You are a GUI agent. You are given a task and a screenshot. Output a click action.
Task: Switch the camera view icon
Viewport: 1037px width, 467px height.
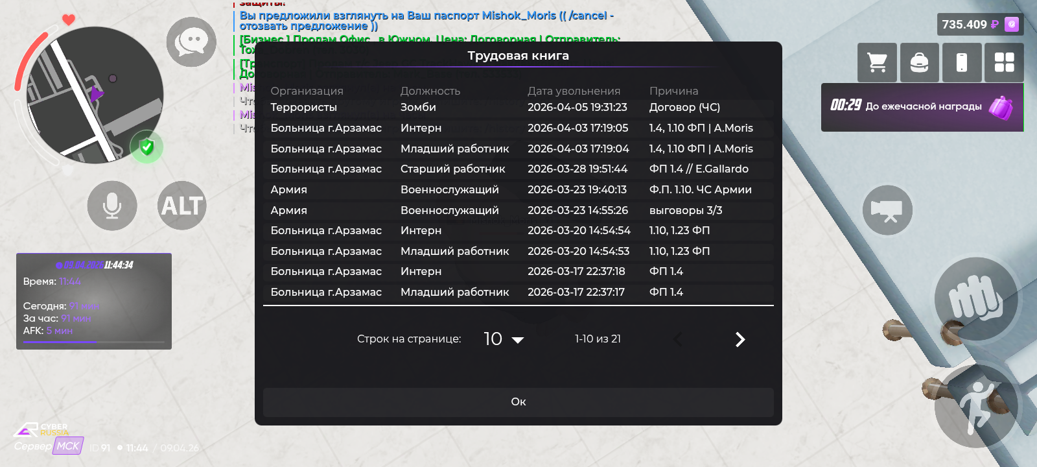pyautogui.click(x=887, y=210)
